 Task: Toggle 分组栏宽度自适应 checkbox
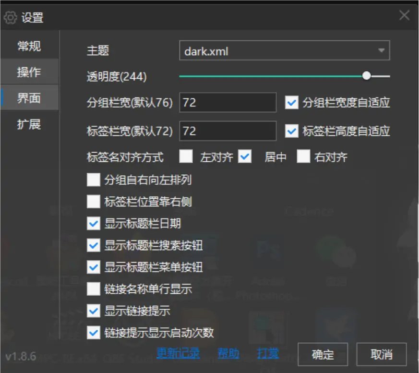click(x=291, y=103)
